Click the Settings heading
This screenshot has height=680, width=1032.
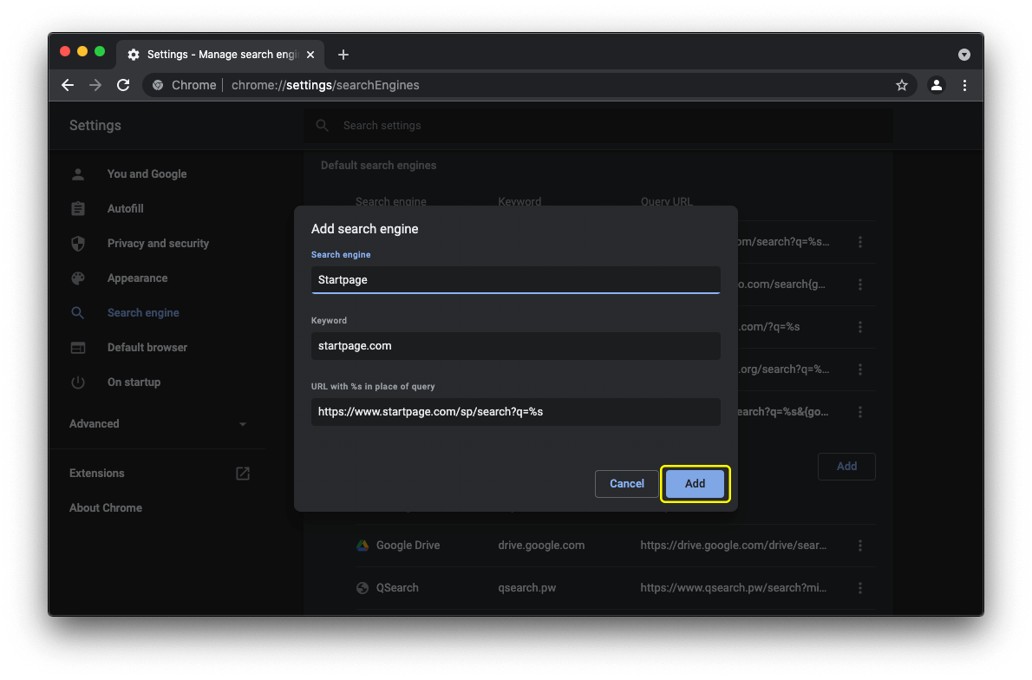pyautogui.click(x=95, y=125)
